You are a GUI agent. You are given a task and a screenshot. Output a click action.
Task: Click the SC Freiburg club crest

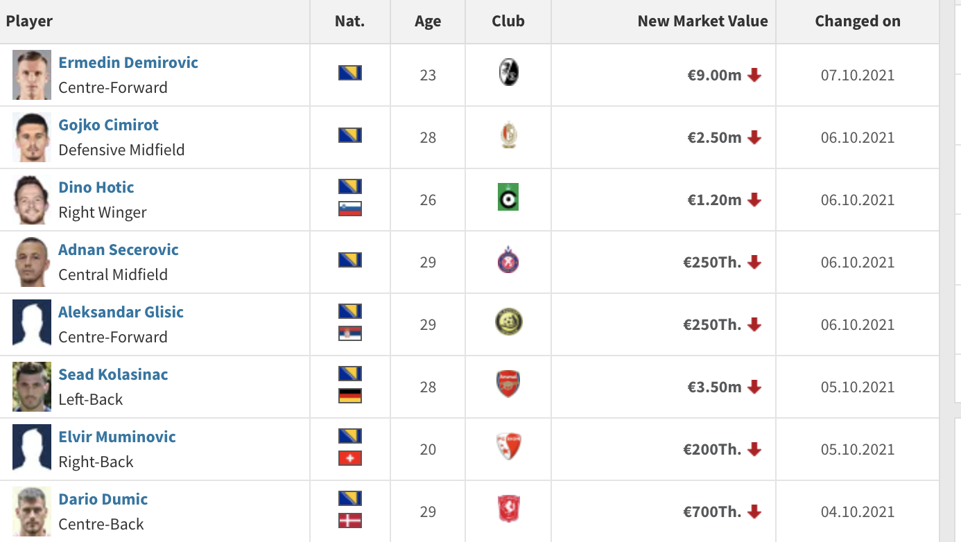(x=508, y=73)
